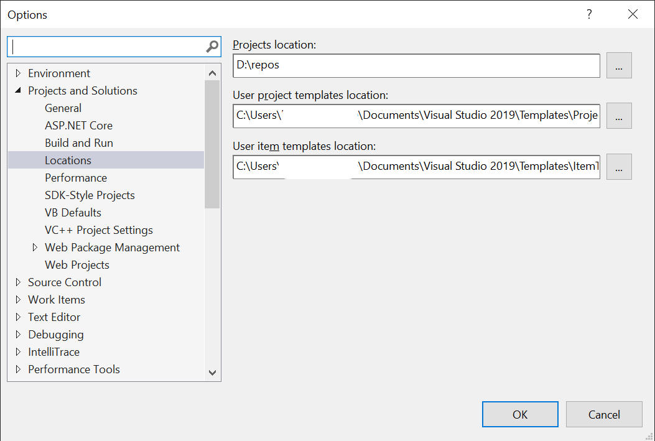Open dialog help via the question mark
The width and height of the screenshot is (655, 441).
click(588, 14)
